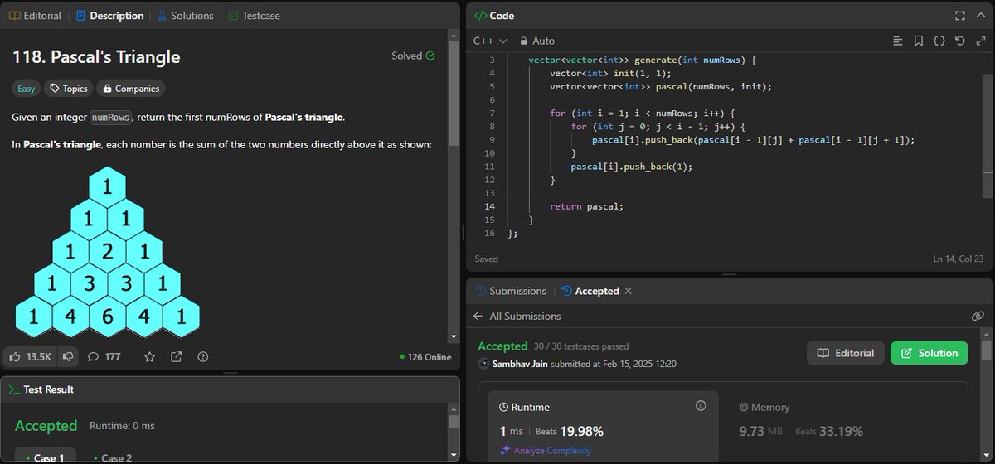Click the Editorial button in submission
The width and height of the screenshot is (995, 464).
[846, 353]
